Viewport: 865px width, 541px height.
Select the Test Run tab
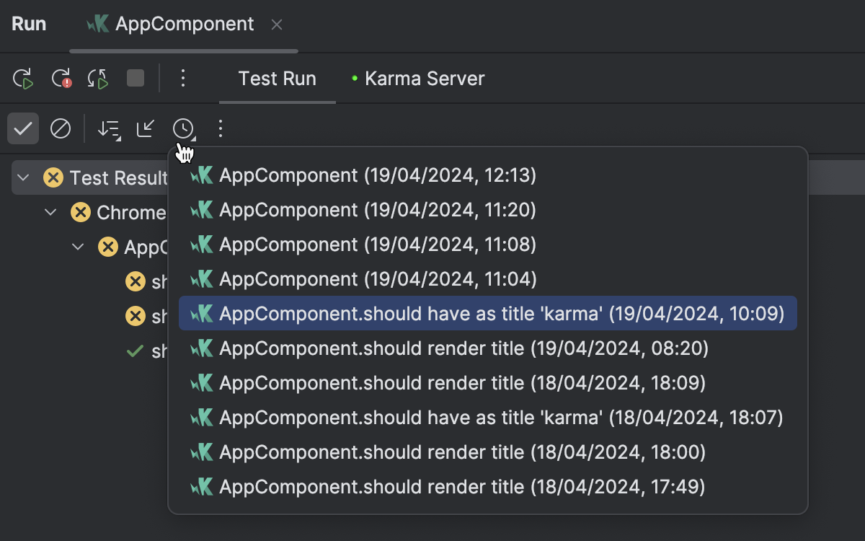(278, 79)
